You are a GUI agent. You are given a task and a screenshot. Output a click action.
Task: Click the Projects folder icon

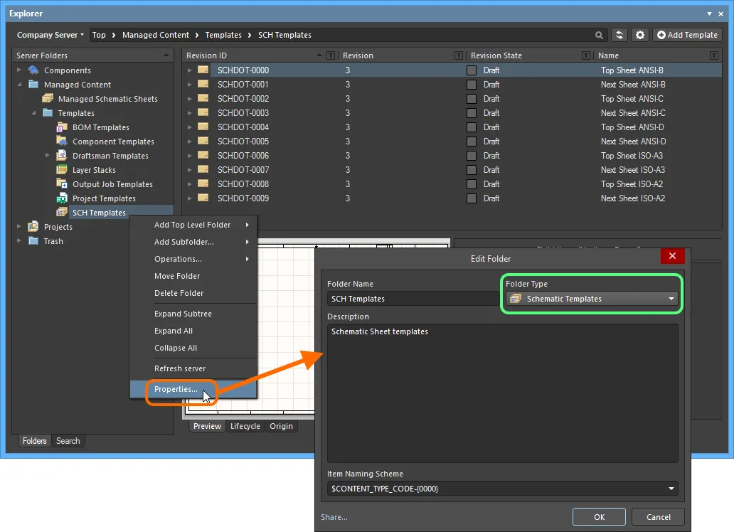(x=33, y=227)
